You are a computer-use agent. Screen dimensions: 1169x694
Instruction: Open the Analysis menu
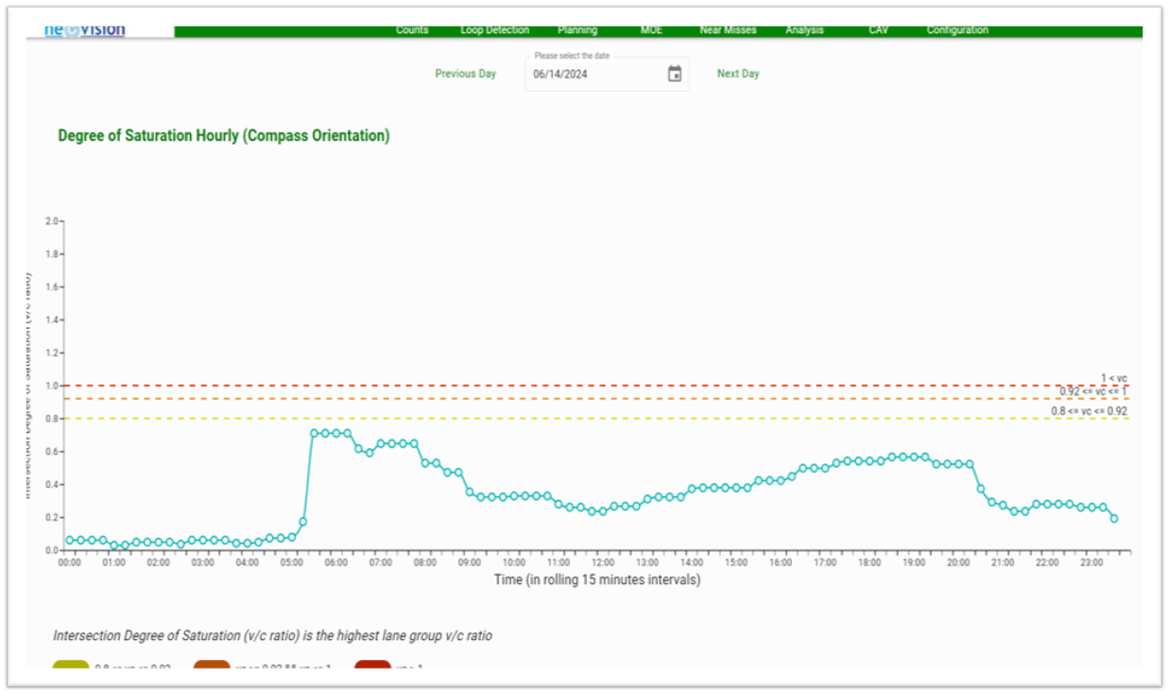pyautogui.click(x=804, y=30)
